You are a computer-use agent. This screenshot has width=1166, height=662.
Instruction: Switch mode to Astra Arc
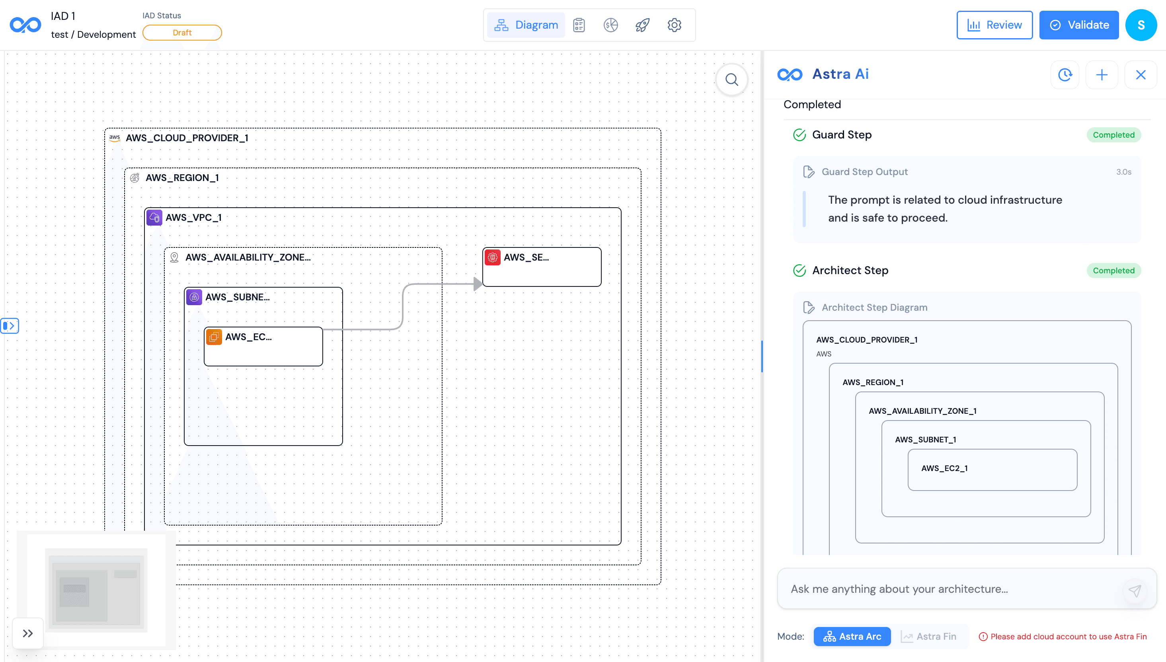point(852,636)
